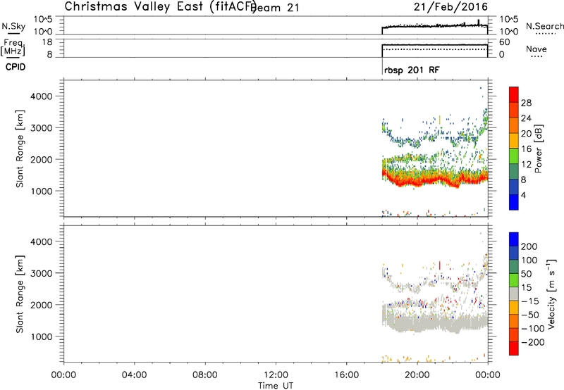Click the 28 label on Power colorbar
564x390 pixels.
point(526,103)
